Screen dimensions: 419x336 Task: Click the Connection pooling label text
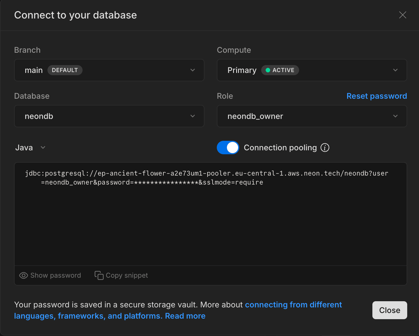pyautogui.click(x=280, y=148)
